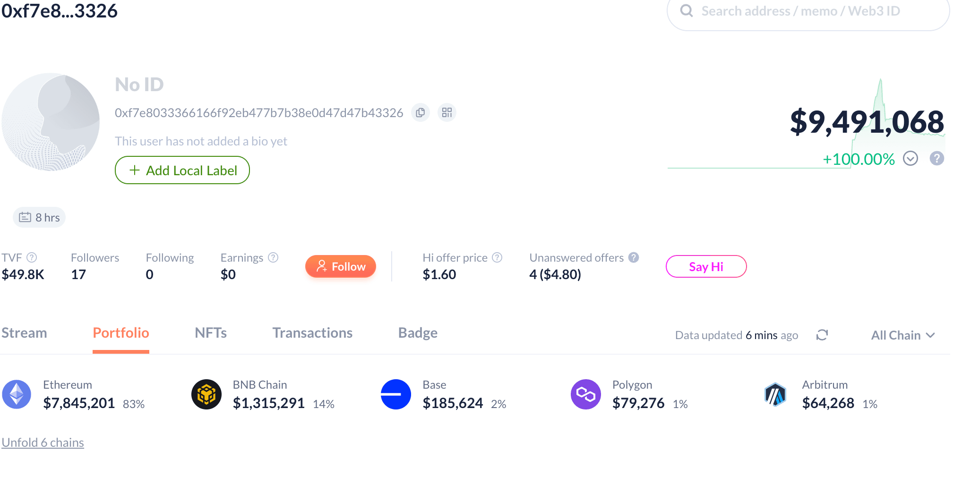Click the Say Hi button
962x477 pixels.
coord(706,266)
